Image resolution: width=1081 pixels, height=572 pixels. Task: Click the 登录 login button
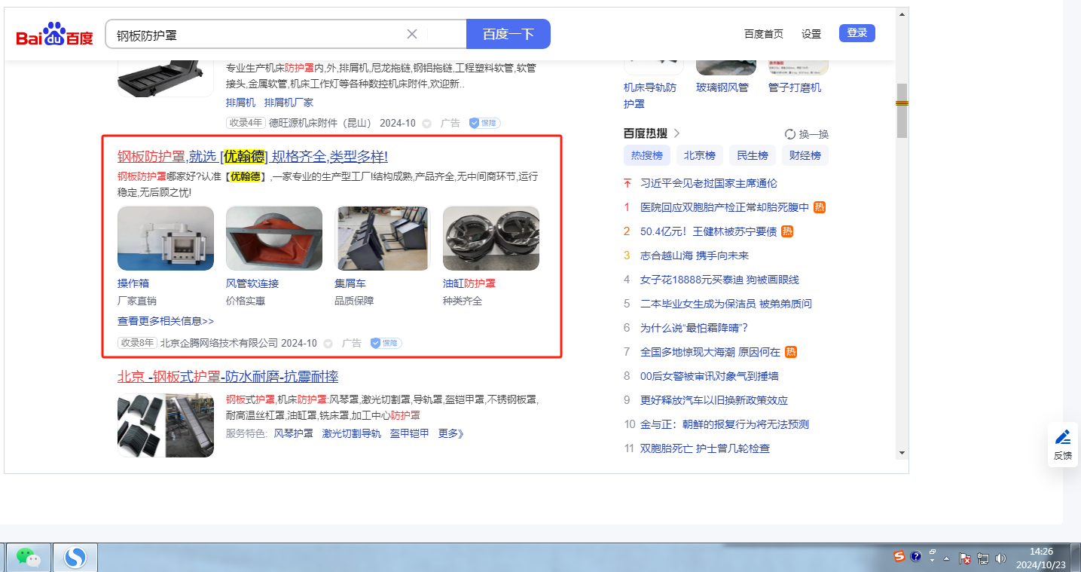tap(857, 33)
